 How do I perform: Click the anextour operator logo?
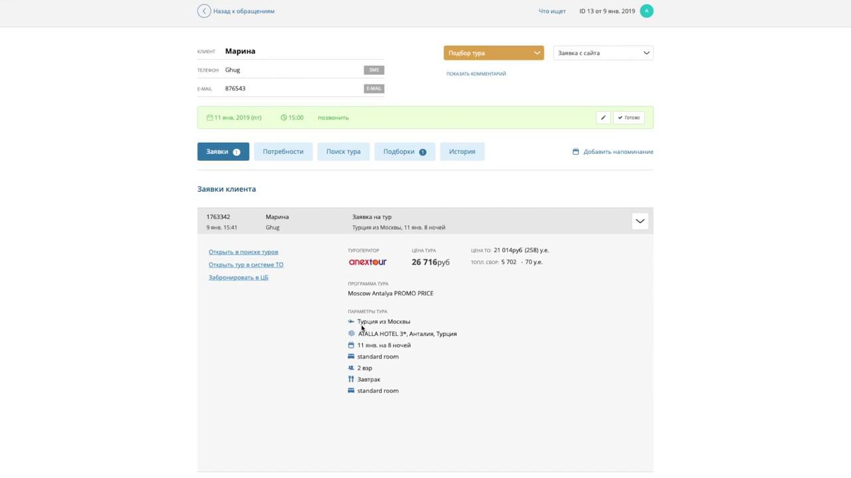point(368,262)
